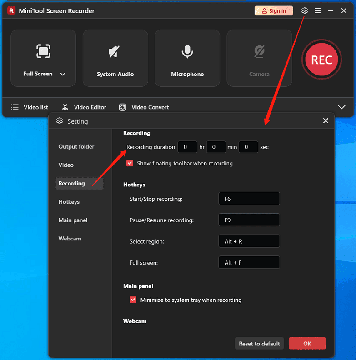Select Main panel in settings sidebar
The height and width of the screenshot is (360, 356).
[73, 220]
